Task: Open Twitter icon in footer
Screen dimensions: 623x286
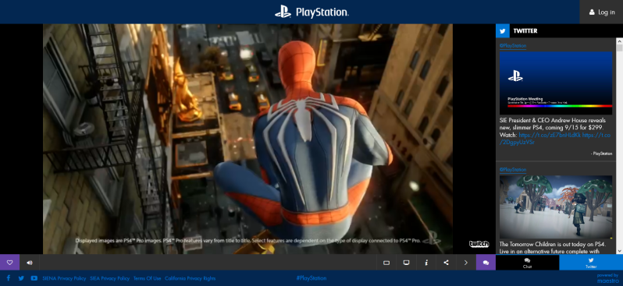Action: point(21,278)
